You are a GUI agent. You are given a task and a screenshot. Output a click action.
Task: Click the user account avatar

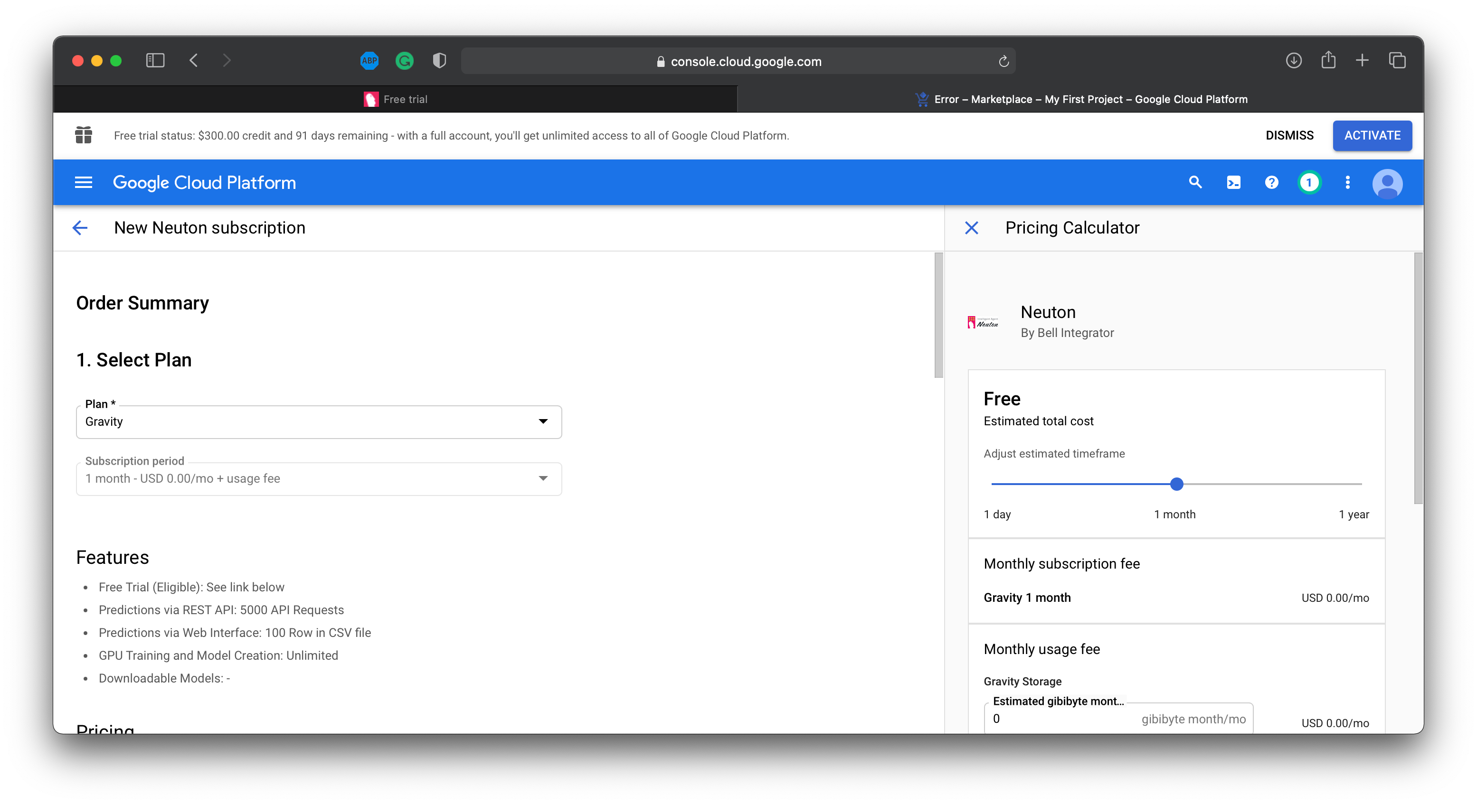(x=1387, y=183)
